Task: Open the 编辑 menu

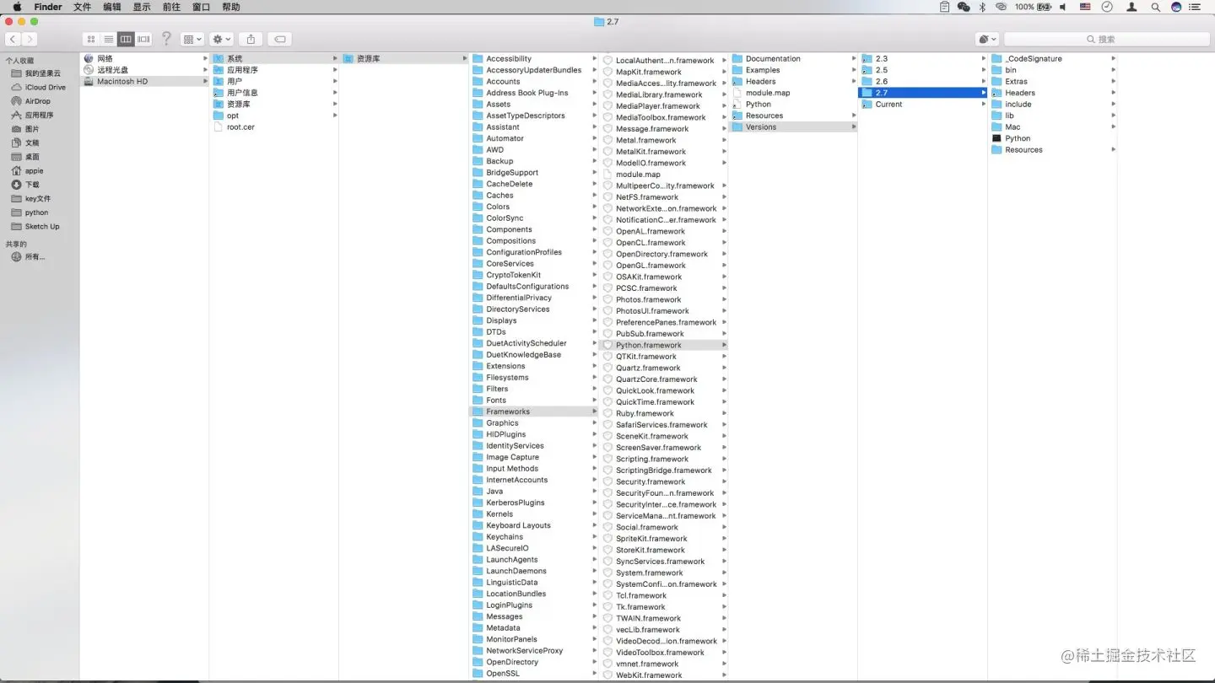Action: 112,7
